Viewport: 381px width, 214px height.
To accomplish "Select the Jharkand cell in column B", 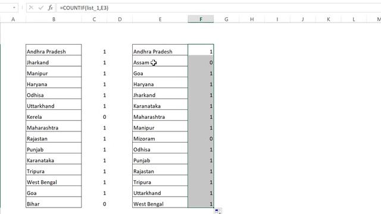I will point(54,61).
